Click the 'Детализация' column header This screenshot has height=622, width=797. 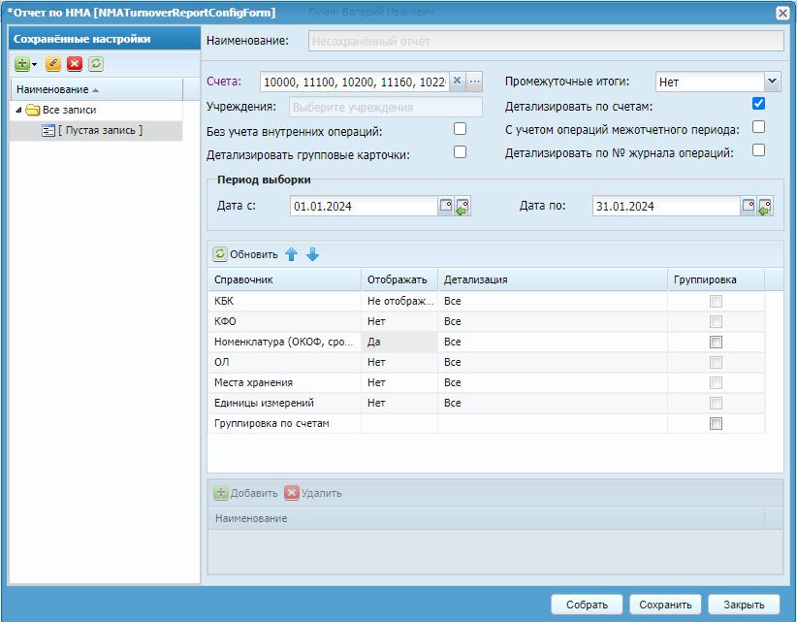click(553, 279)
